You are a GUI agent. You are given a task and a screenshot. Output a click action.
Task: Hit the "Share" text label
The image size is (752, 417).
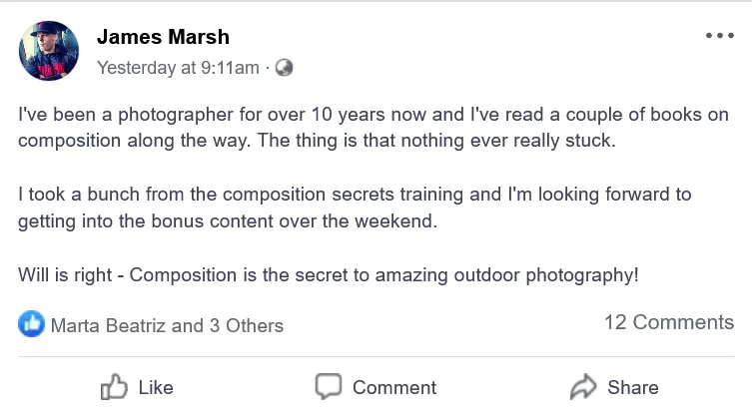pyautogui.click(x=632, y=387)
